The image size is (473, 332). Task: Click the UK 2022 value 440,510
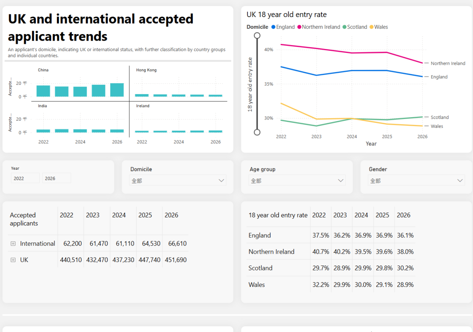[x=71, y=260]
